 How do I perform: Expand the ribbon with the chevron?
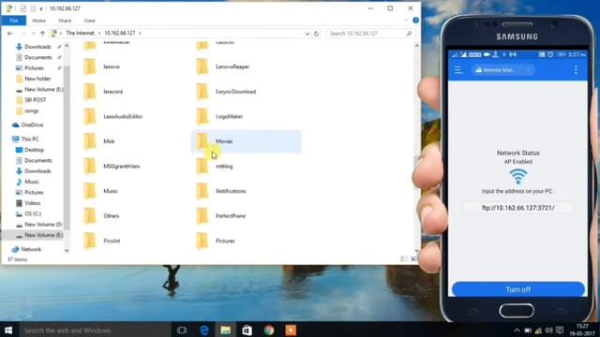(x=406, y=21)
